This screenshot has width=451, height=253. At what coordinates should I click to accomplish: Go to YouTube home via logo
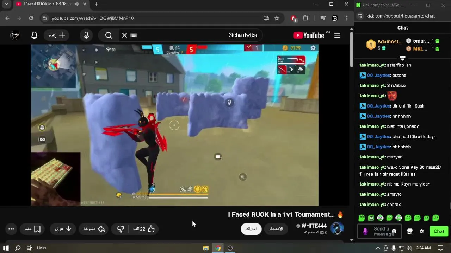309,35
